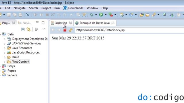Open the Search menu

tap(33, 8)
